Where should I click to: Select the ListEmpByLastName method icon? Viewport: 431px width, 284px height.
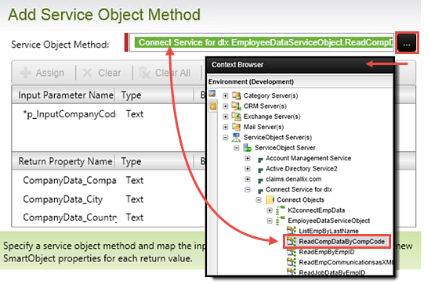(292, 231)
